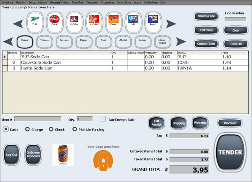Focus the Item # input field
This screenshot has width=252, height=182.
coord(37,119)
